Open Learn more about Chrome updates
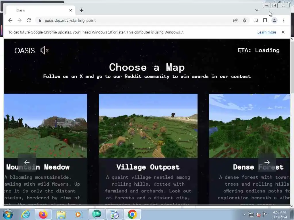Screen dimensions: 294x220 (267, 32)
